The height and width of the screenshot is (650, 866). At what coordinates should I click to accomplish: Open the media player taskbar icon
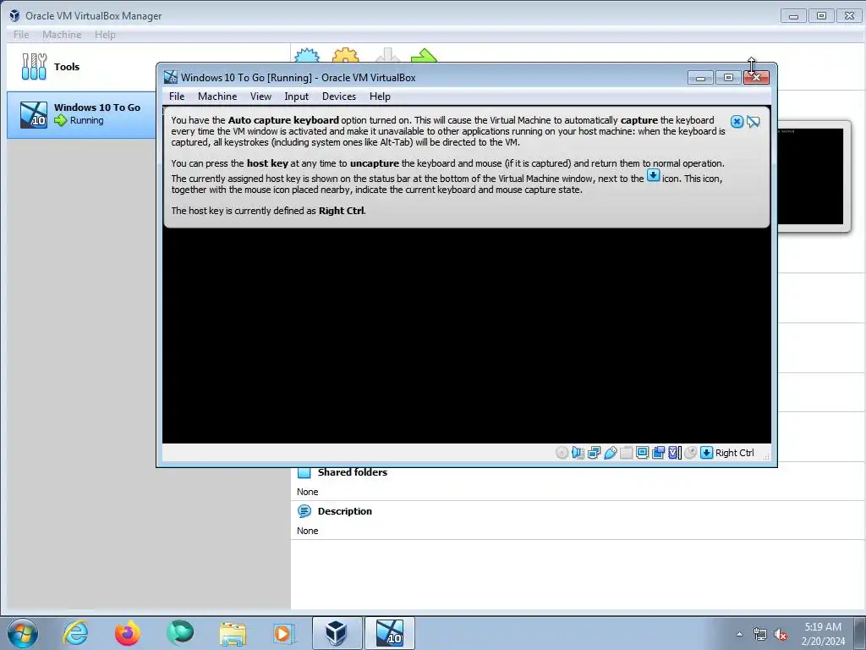285,633
